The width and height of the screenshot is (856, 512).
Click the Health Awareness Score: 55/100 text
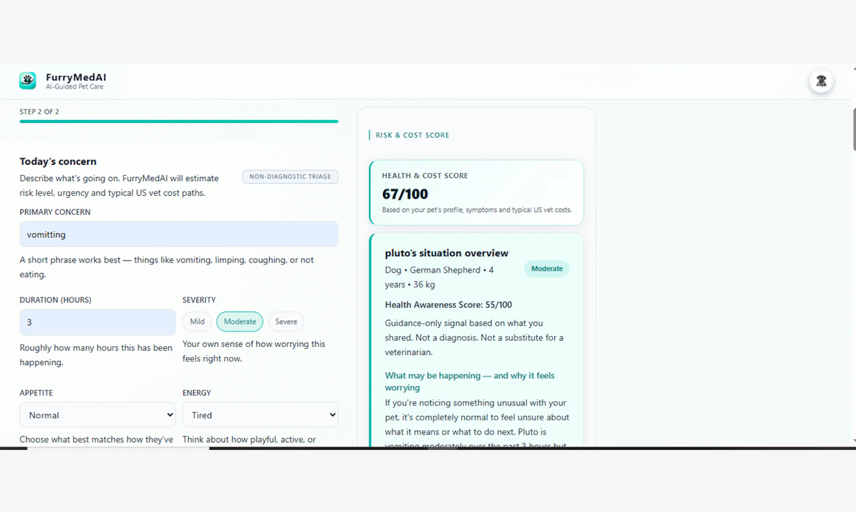[x=448, y=304]
